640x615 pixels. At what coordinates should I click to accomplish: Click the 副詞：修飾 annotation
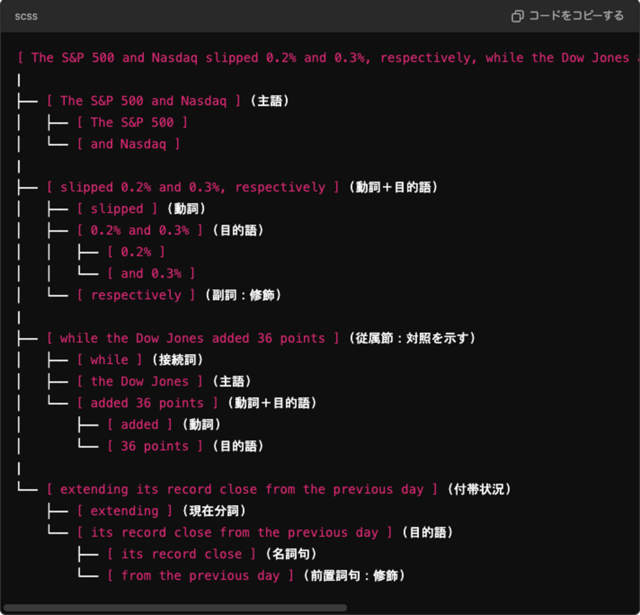243,295
